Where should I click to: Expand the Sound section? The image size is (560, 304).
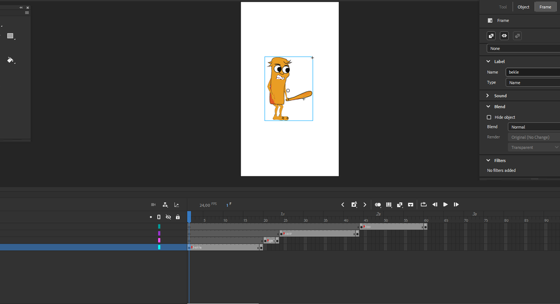pyautogui.click(x=488, y=96)
